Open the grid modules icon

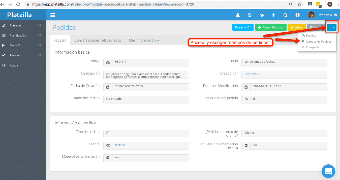pos(297,15)
